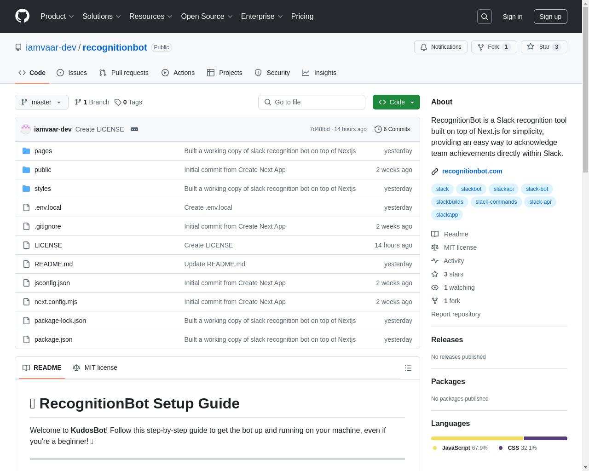589x471 pixels.
Task: Click the styles folder icon
Action: point(26,189)
